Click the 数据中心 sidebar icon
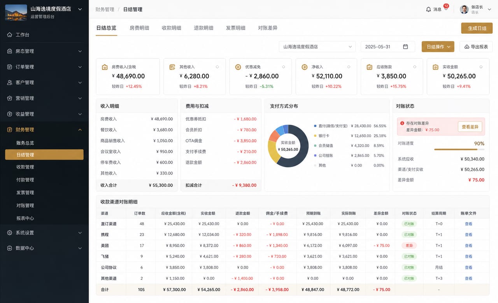498x303 pixels. [10, 248]
